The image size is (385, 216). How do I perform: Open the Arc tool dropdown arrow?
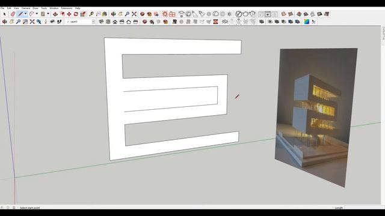click(x=37, y=14)
